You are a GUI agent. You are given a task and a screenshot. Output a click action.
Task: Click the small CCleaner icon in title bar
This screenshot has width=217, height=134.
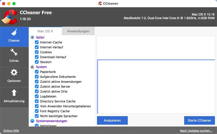click(x=100, y=3)
